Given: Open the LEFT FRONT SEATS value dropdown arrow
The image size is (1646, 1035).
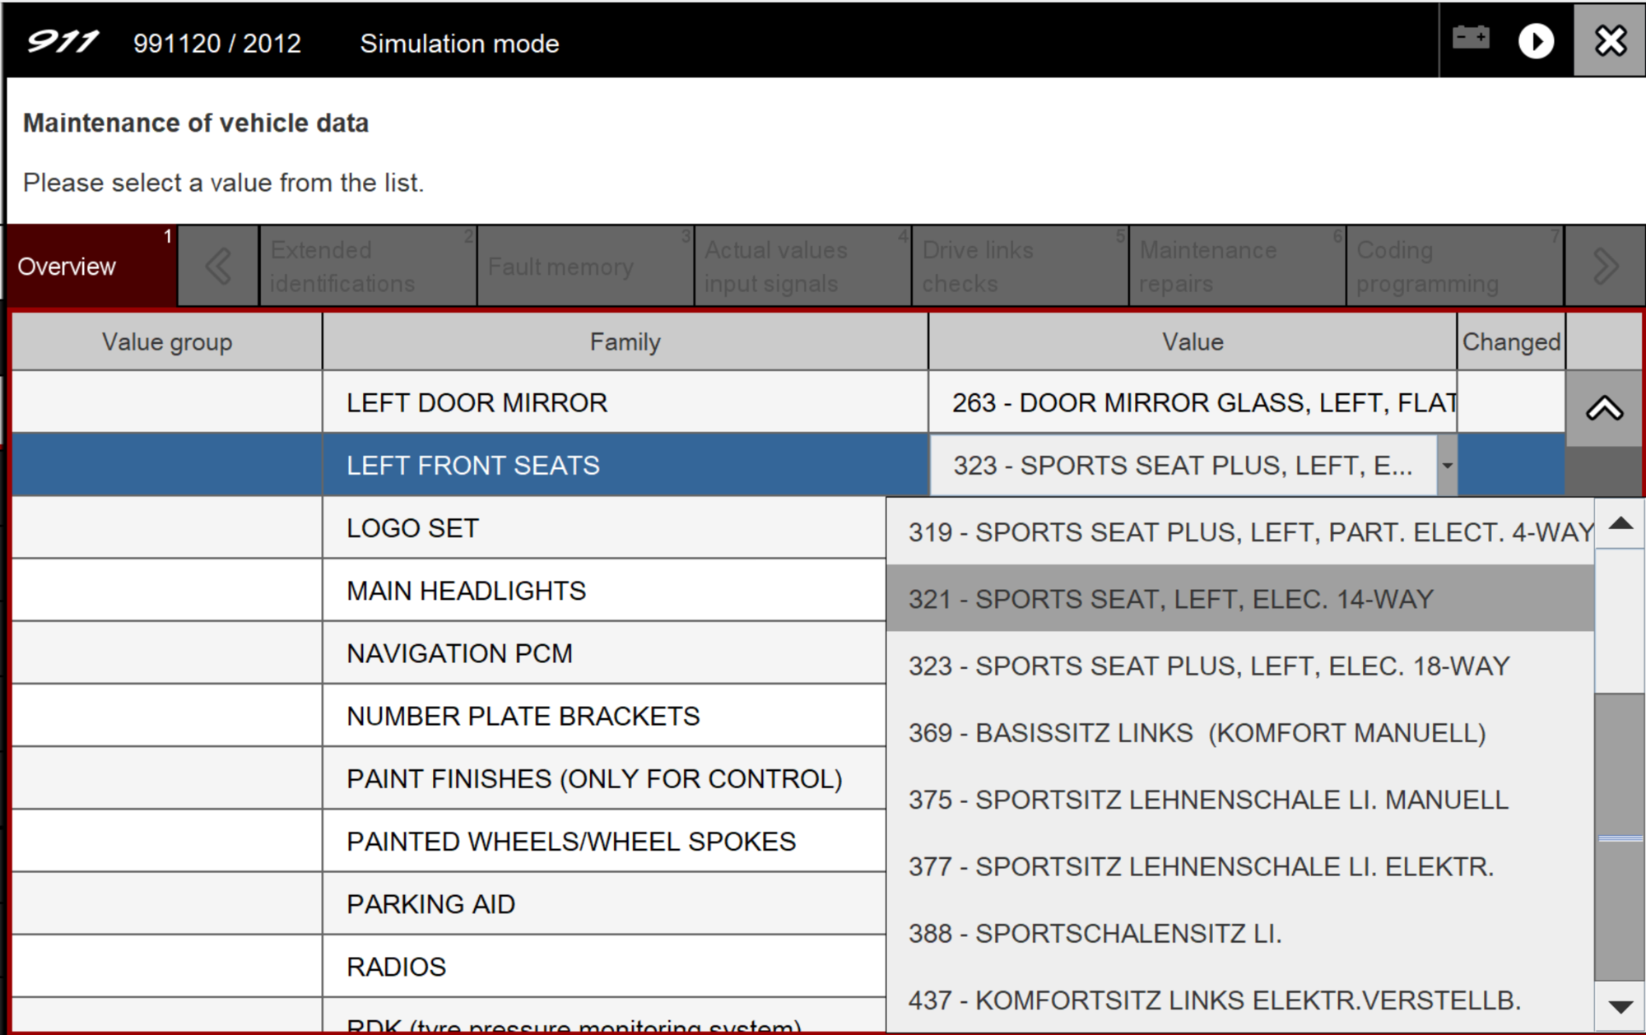Looking at the screenshot, I should tap(1447, 466).
